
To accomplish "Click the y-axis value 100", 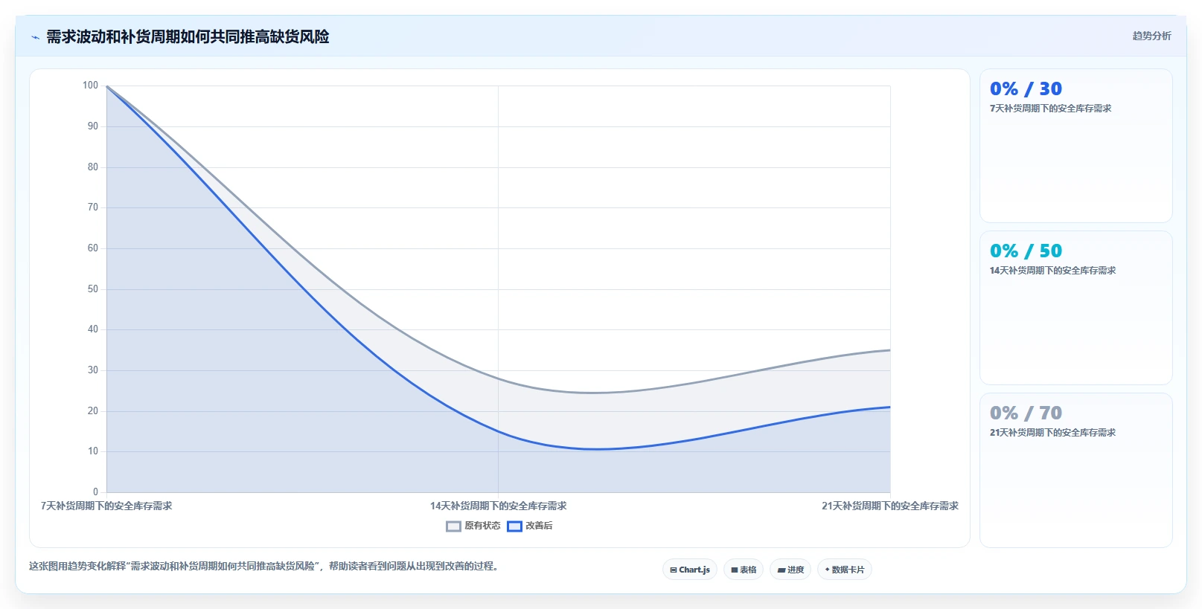I will [90, 86].
